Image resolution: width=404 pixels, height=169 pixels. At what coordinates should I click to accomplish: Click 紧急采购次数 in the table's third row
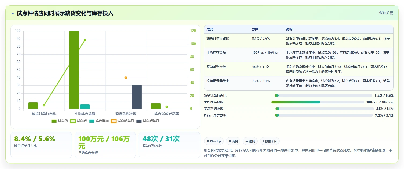(x=216, y=67)
